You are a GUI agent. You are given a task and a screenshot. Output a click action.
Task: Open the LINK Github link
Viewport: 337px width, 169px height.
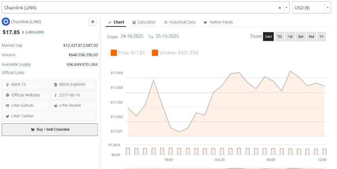click(25, 105)
